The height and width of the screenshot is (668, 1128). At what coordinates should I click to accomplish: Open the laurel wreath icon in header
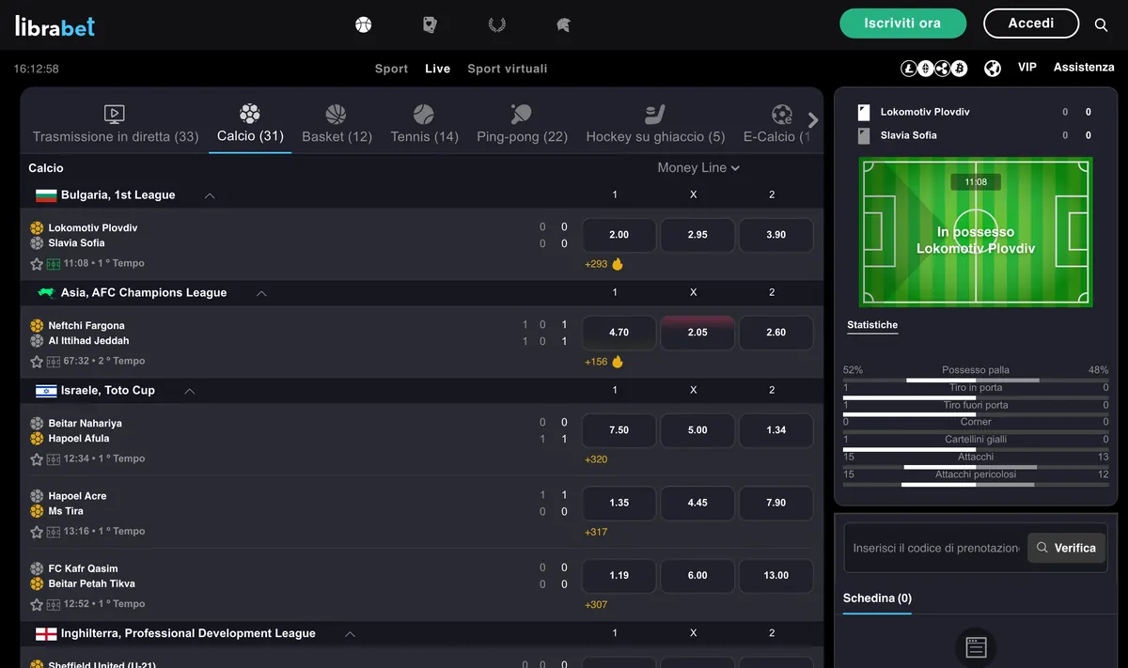pos(497,24)
